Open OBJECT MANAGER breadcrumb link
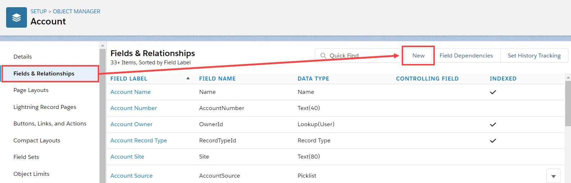571x183 pixels. 77,12
